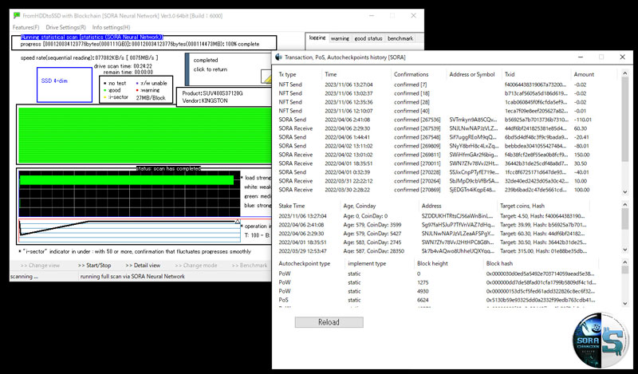Click the Stake Time column header
This screenshot has height=374, width=638.
click(x=293, y=204)
